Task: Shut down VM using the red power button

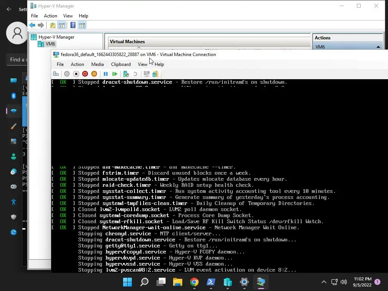Action: click(85, 74)
